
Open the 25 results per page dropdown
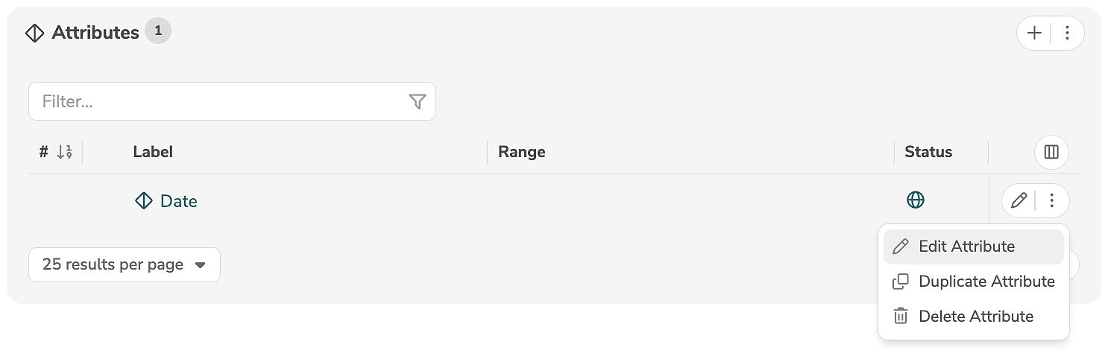tap(124, 265)
